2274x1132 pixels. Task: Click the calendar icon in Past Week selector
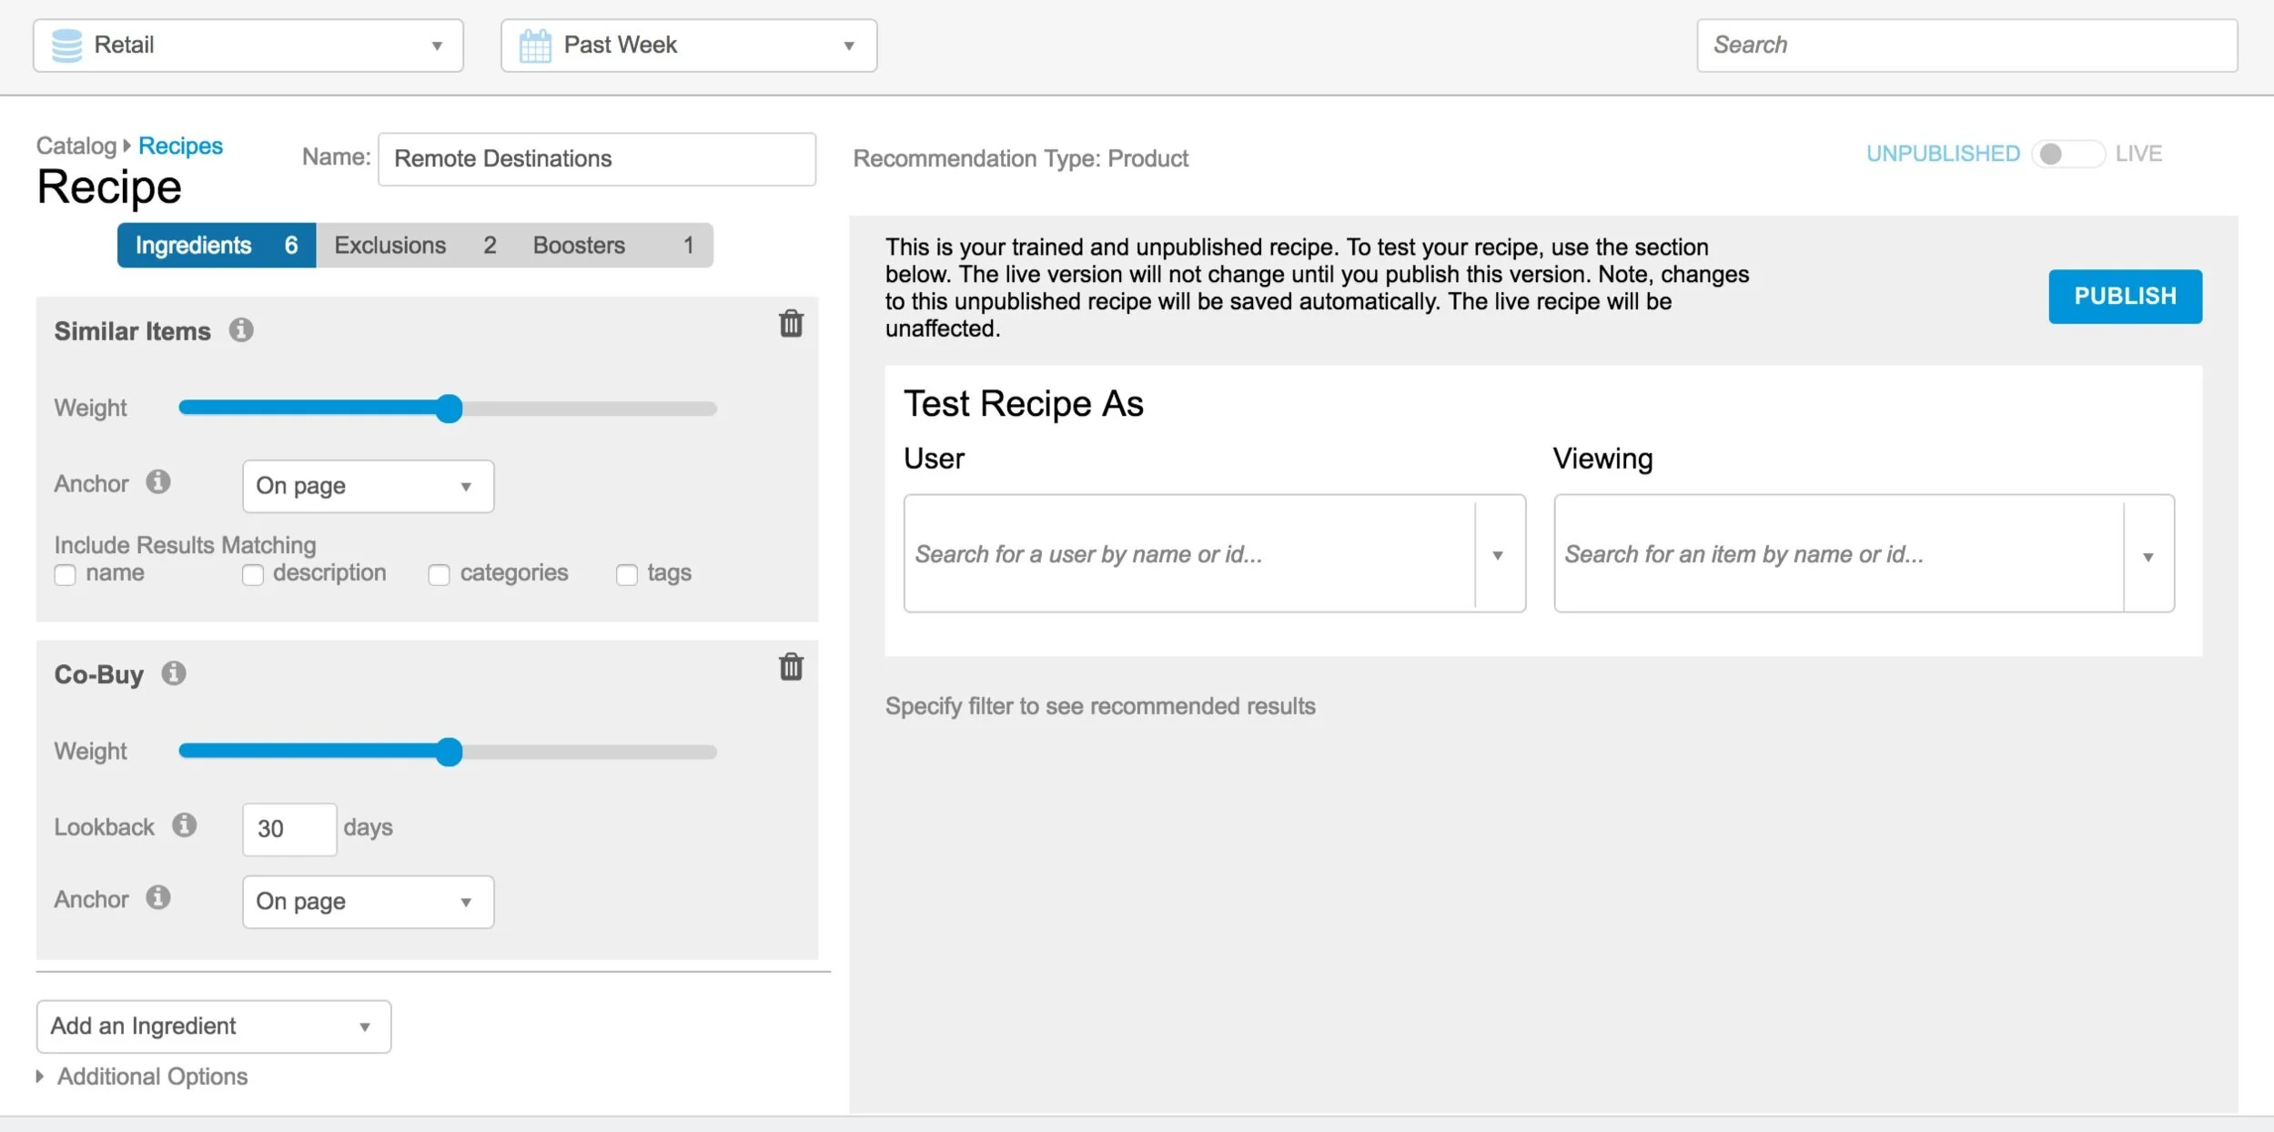535,45
